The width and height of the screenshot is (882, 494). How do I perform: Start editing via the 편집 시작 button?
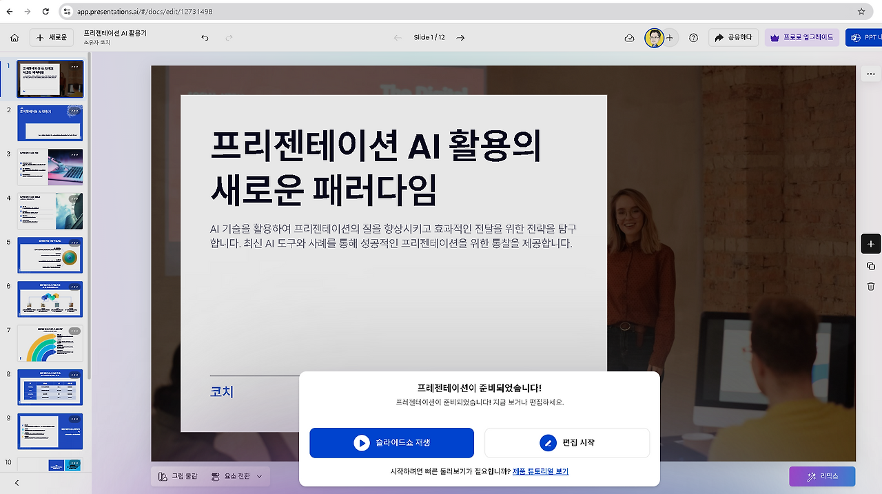567,443
